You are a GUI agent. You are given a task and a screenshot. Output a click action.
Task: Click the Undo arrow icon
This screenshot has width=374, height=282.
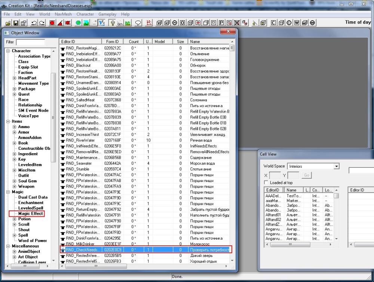34,23
